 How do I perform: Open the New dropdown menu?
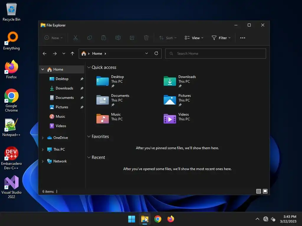54,38
